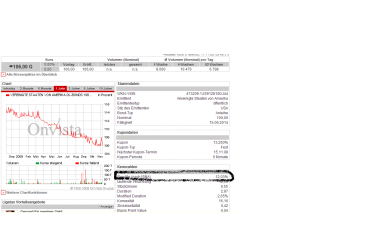
Task: Click Stückzinsen value 6,55
Action: 224,186
